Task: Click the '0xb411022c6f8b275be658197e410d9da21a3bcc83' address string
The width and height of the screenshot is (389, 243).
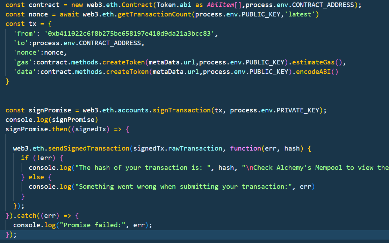Action: (129, 34)
